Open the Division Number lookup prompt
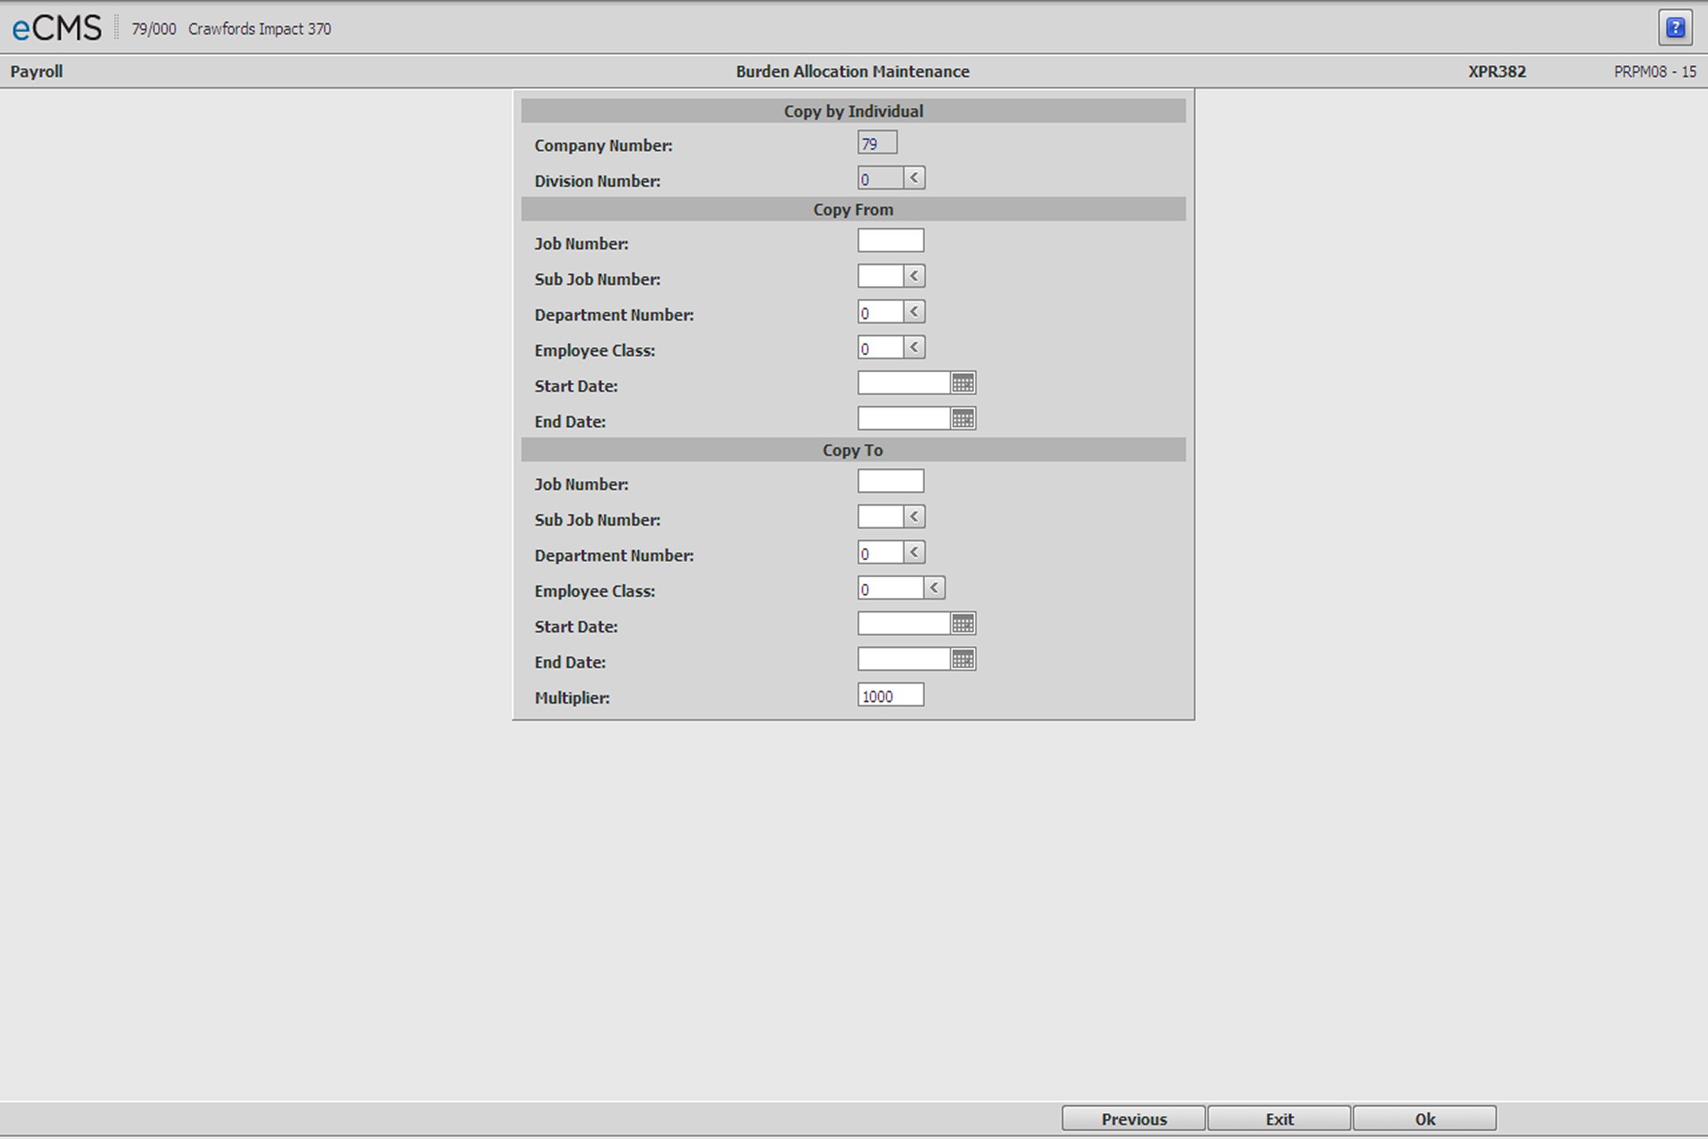 click(915, 177)
